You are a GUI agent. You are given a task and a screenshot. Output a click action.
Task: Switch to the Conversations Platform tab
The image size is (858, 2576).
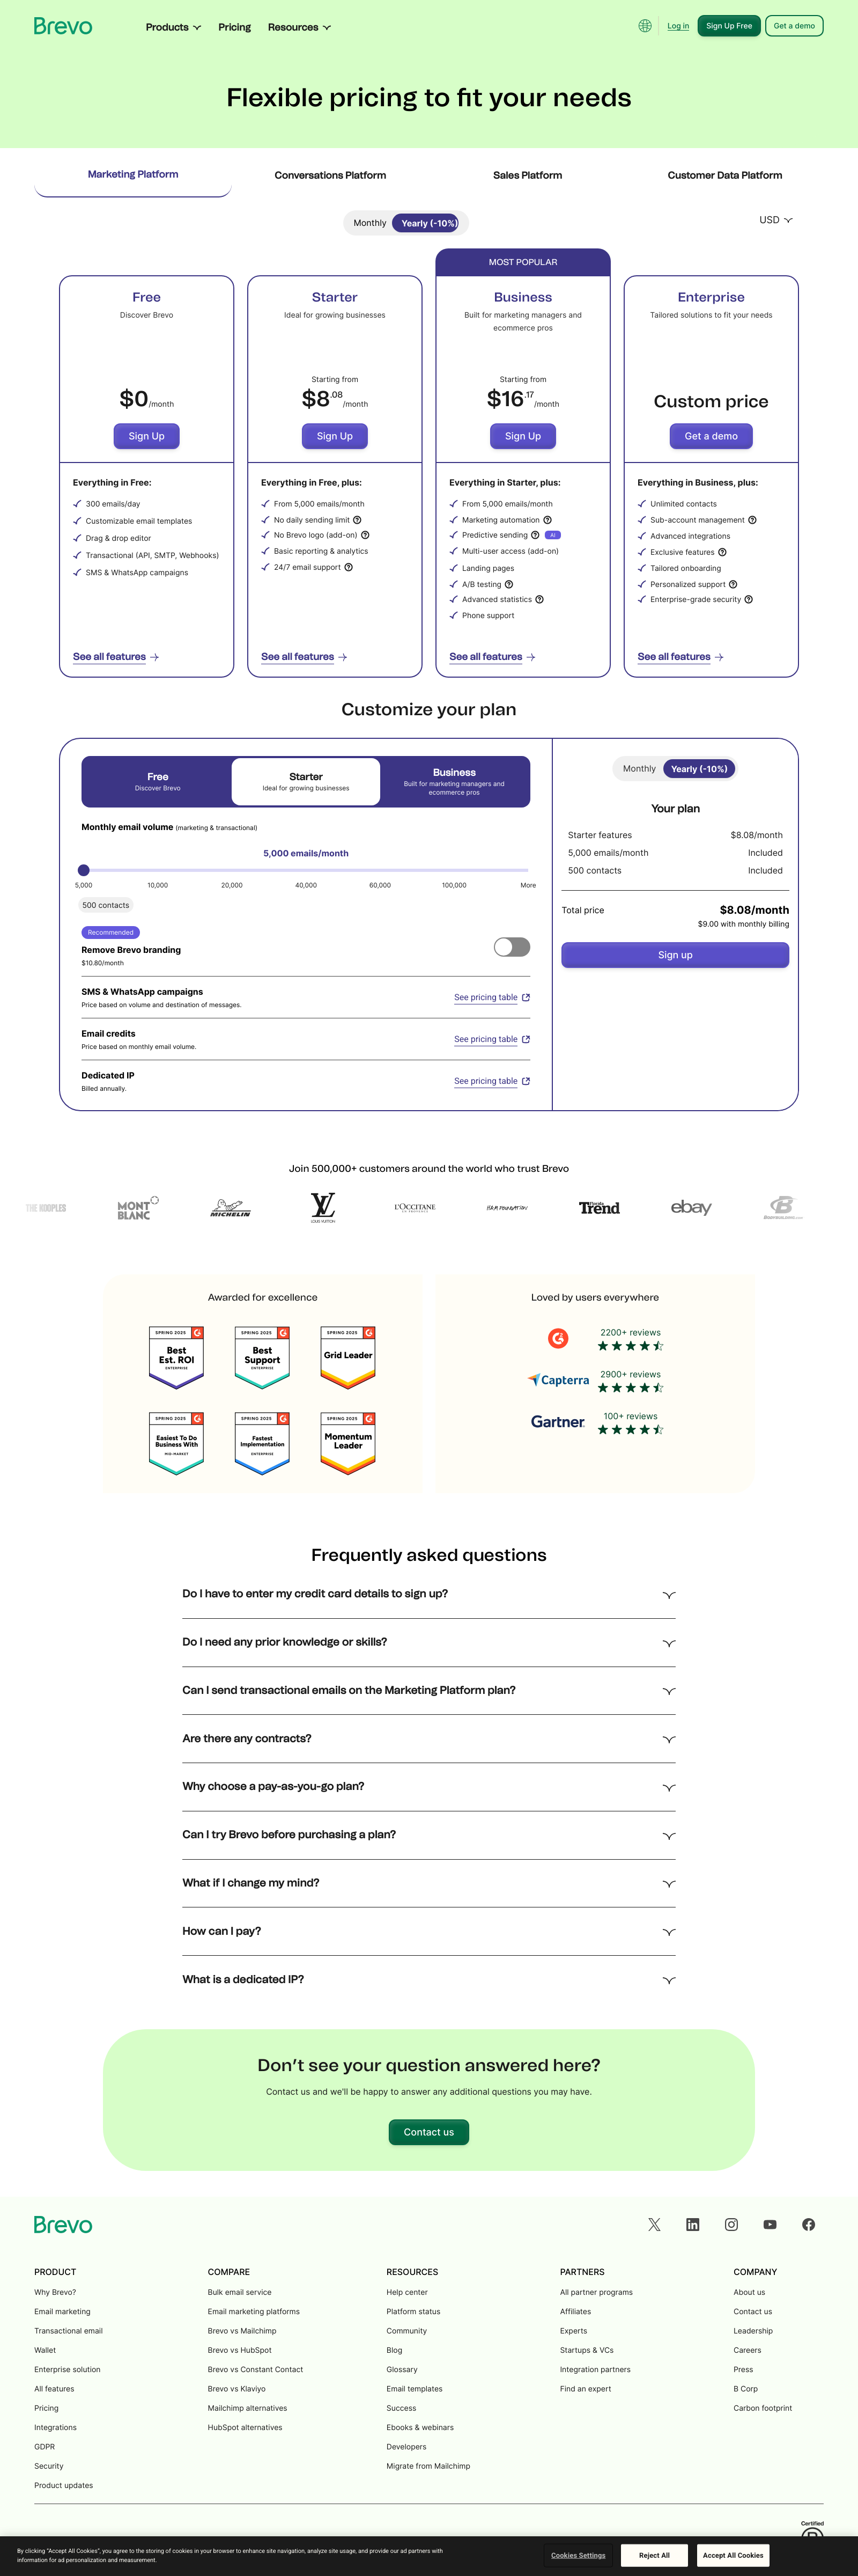[330, 175]
